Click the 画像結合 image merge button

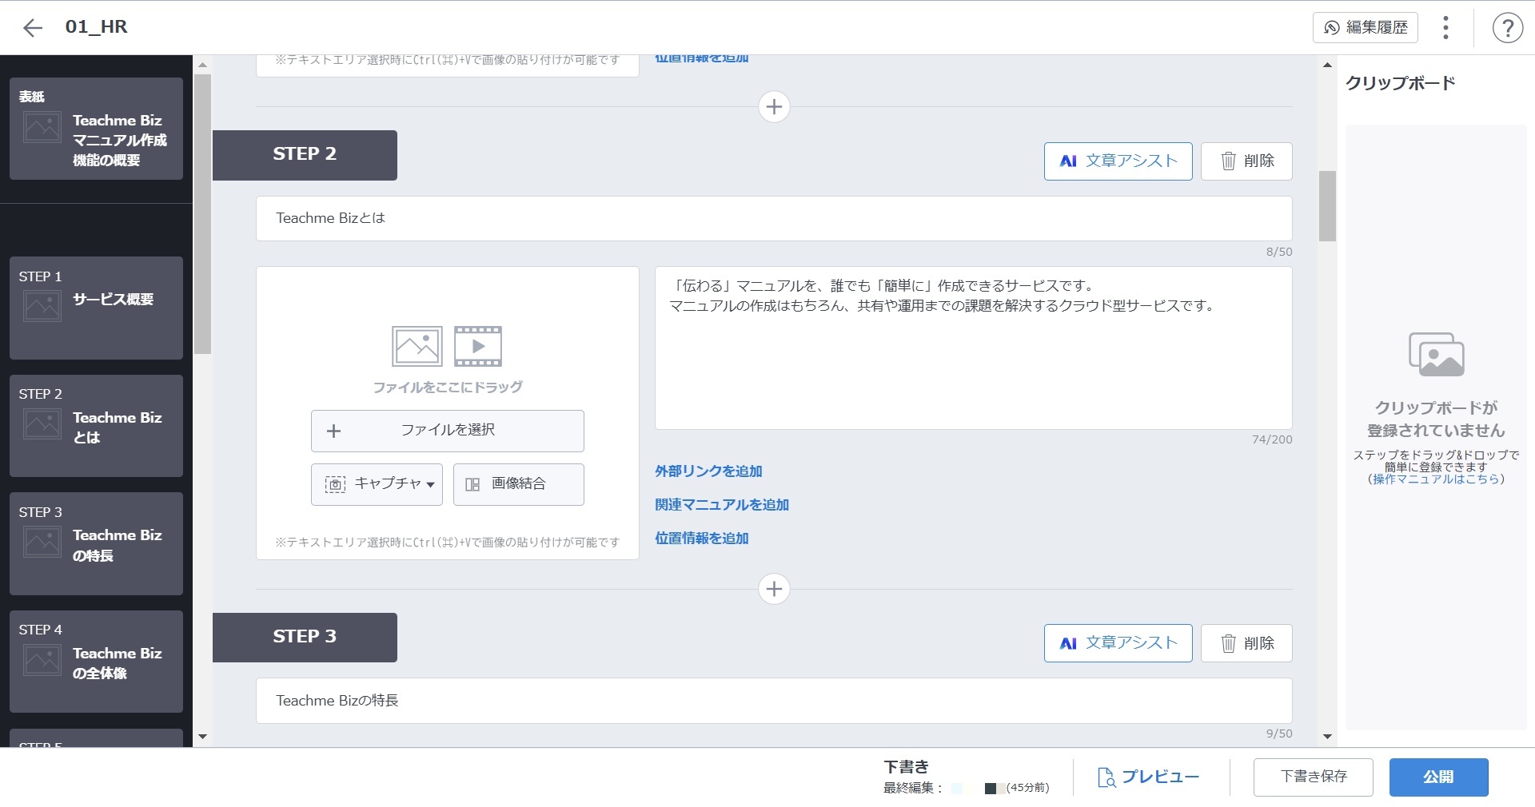(518, 484)
